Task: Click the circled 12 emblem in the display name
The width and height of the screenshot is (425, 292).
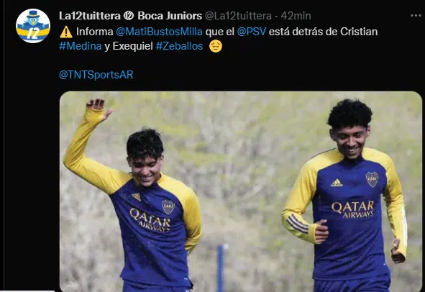Action: click(x=129, y=16)
